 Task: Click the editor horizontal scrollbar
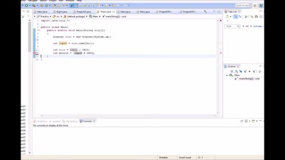pyautogui.click(x=128, y=116)
